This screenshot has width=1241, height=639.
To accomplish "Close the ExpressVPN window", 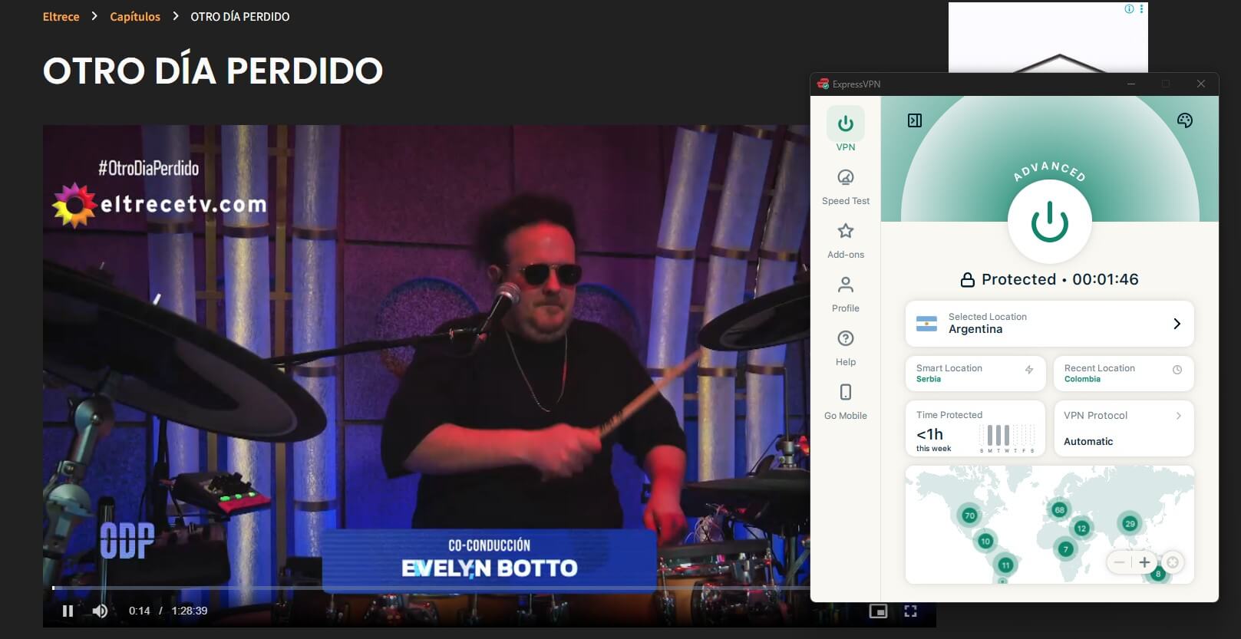I will 1201,84.
